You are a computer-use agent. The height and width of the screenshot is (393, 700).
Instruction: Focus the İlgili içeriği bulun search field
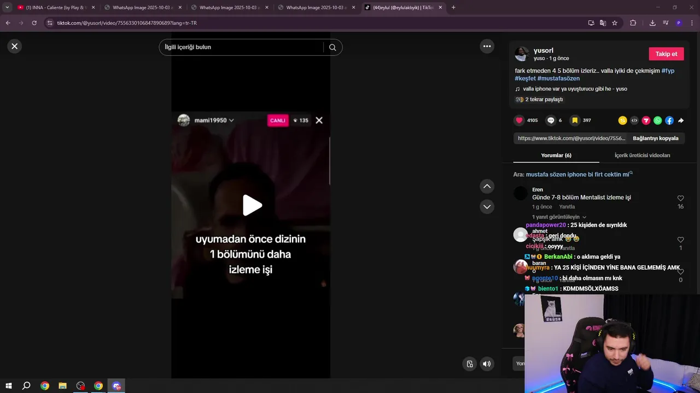pos(243,47)
